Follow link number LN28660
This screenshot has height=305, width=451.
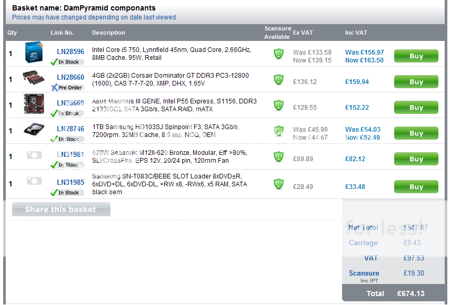pyautogui.click(x=71, y=78)
